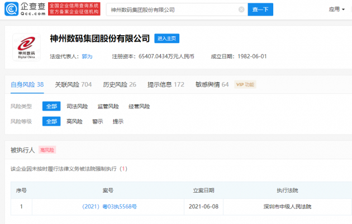
Task: Expand the 应用 dropdown menu
Action: (336, 9)
